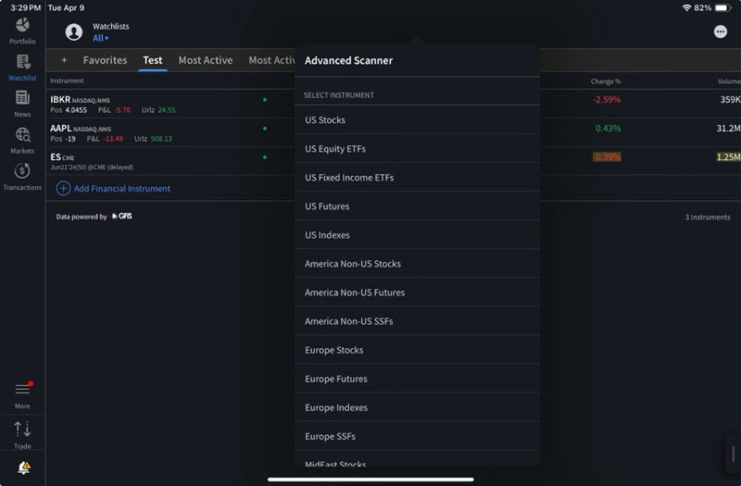Choose America Non-US SSFs instrument
This screenshot has width=741, height=486.
418,321
